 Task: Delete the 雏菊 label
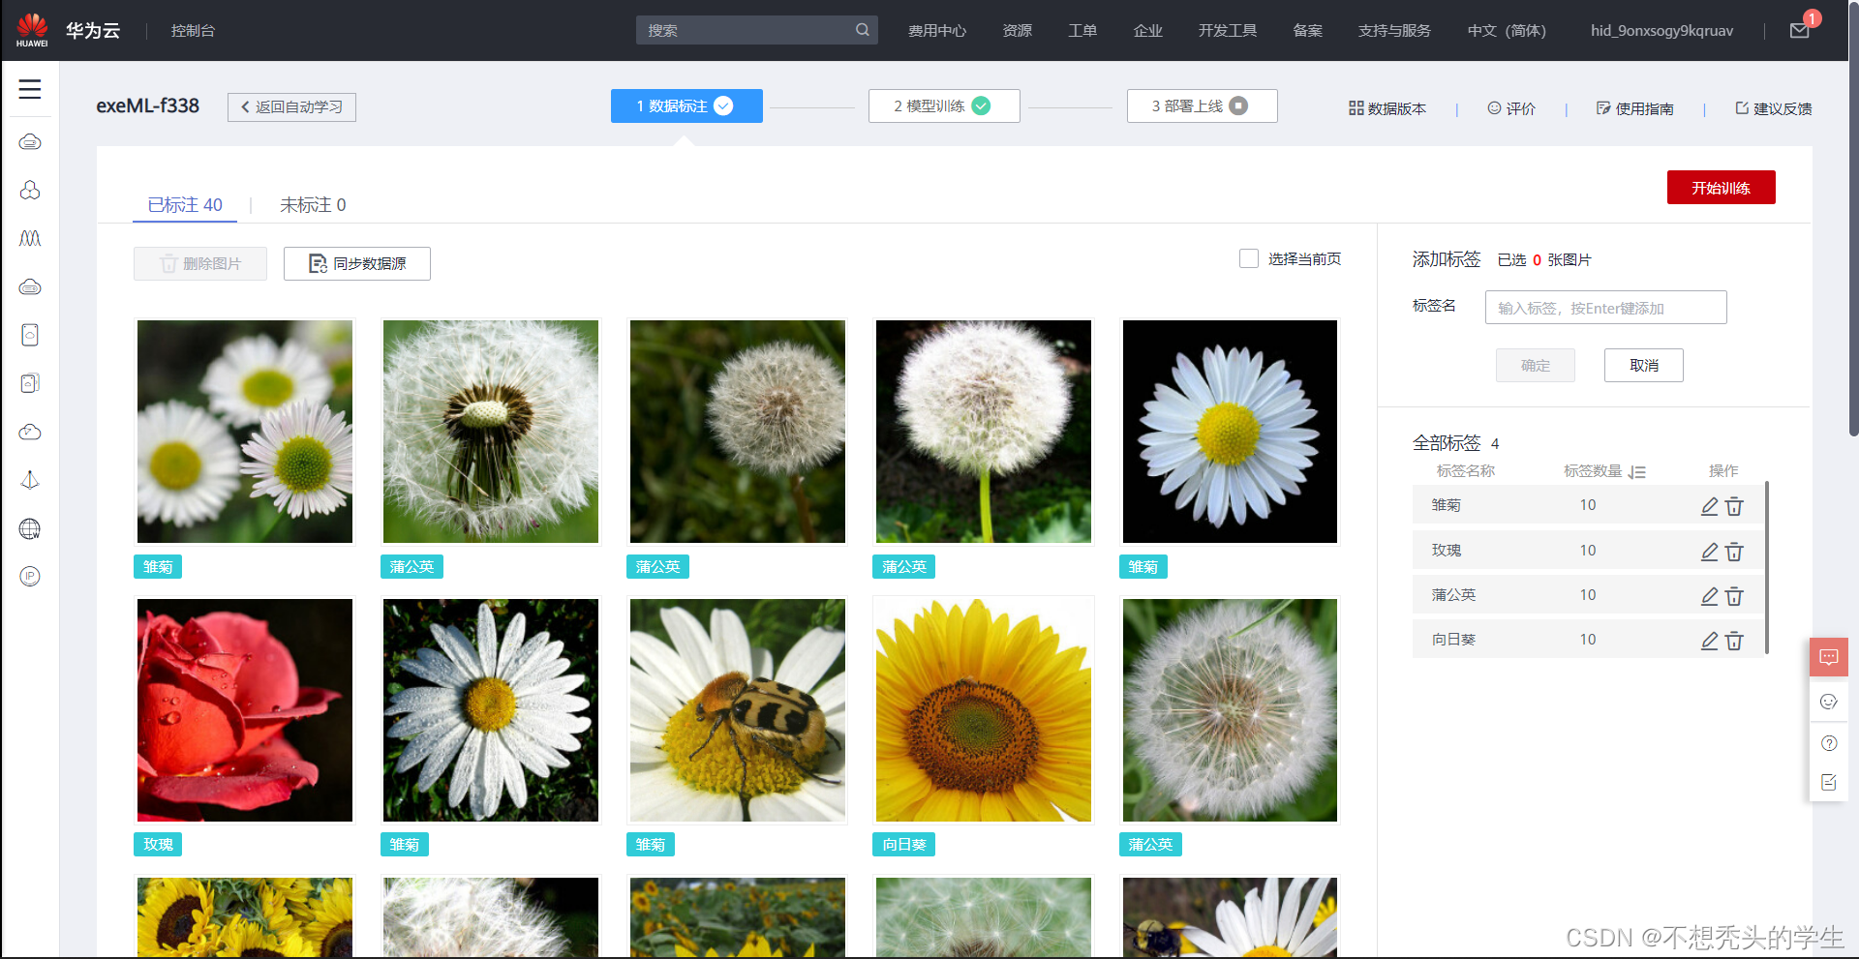(x=1734, y=505)
